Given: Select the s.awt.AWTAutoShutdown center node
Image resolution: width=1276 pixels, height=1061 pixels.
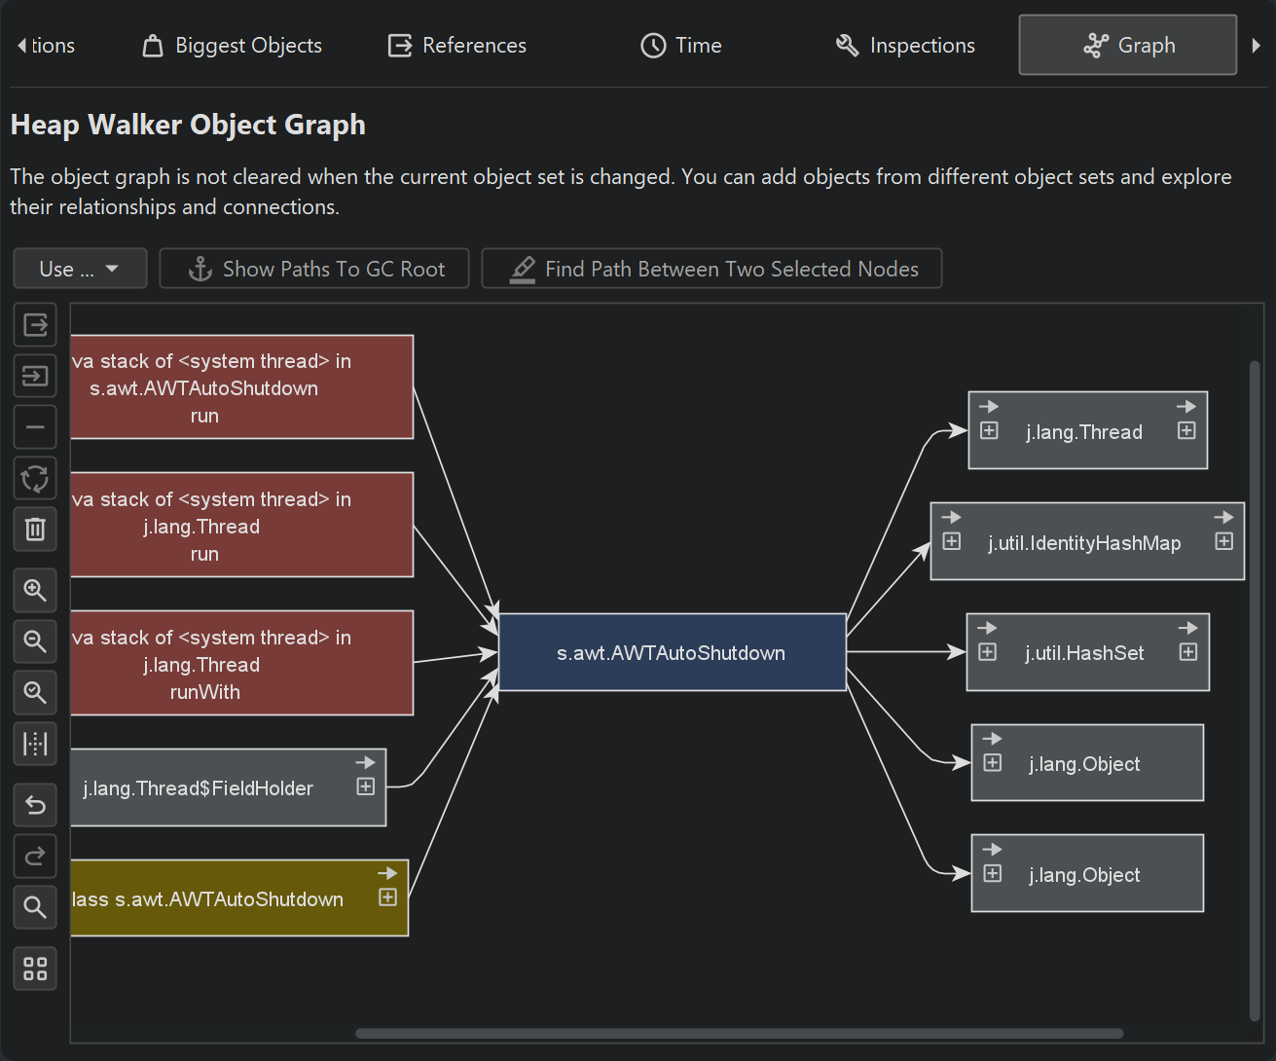Looking at the screenshot, I should (x=672, y=653).
